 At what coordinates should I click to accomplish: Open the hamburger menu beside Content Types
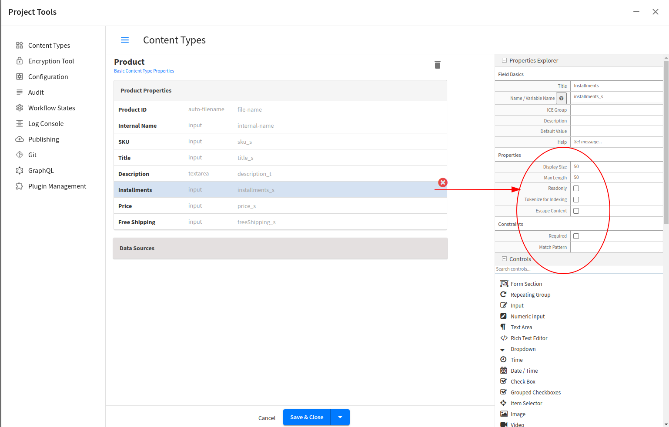[x=125, y=40]
